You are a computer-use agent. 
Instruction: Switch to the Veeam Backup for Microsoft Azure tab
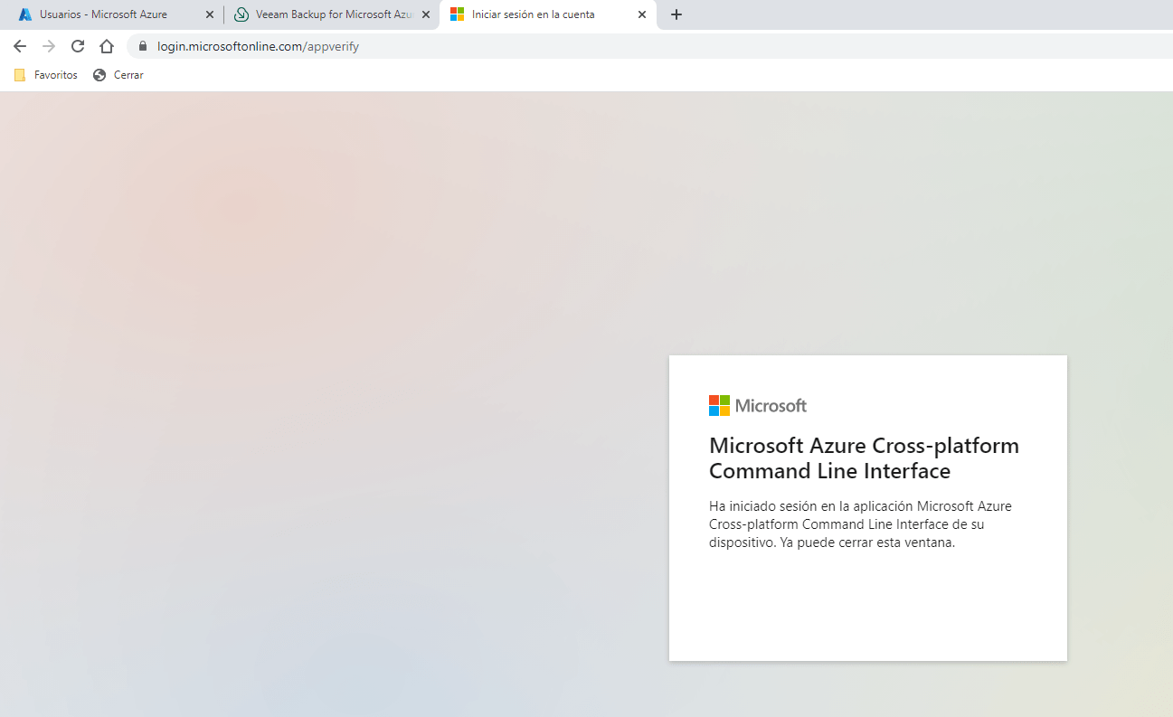(330, 14)
